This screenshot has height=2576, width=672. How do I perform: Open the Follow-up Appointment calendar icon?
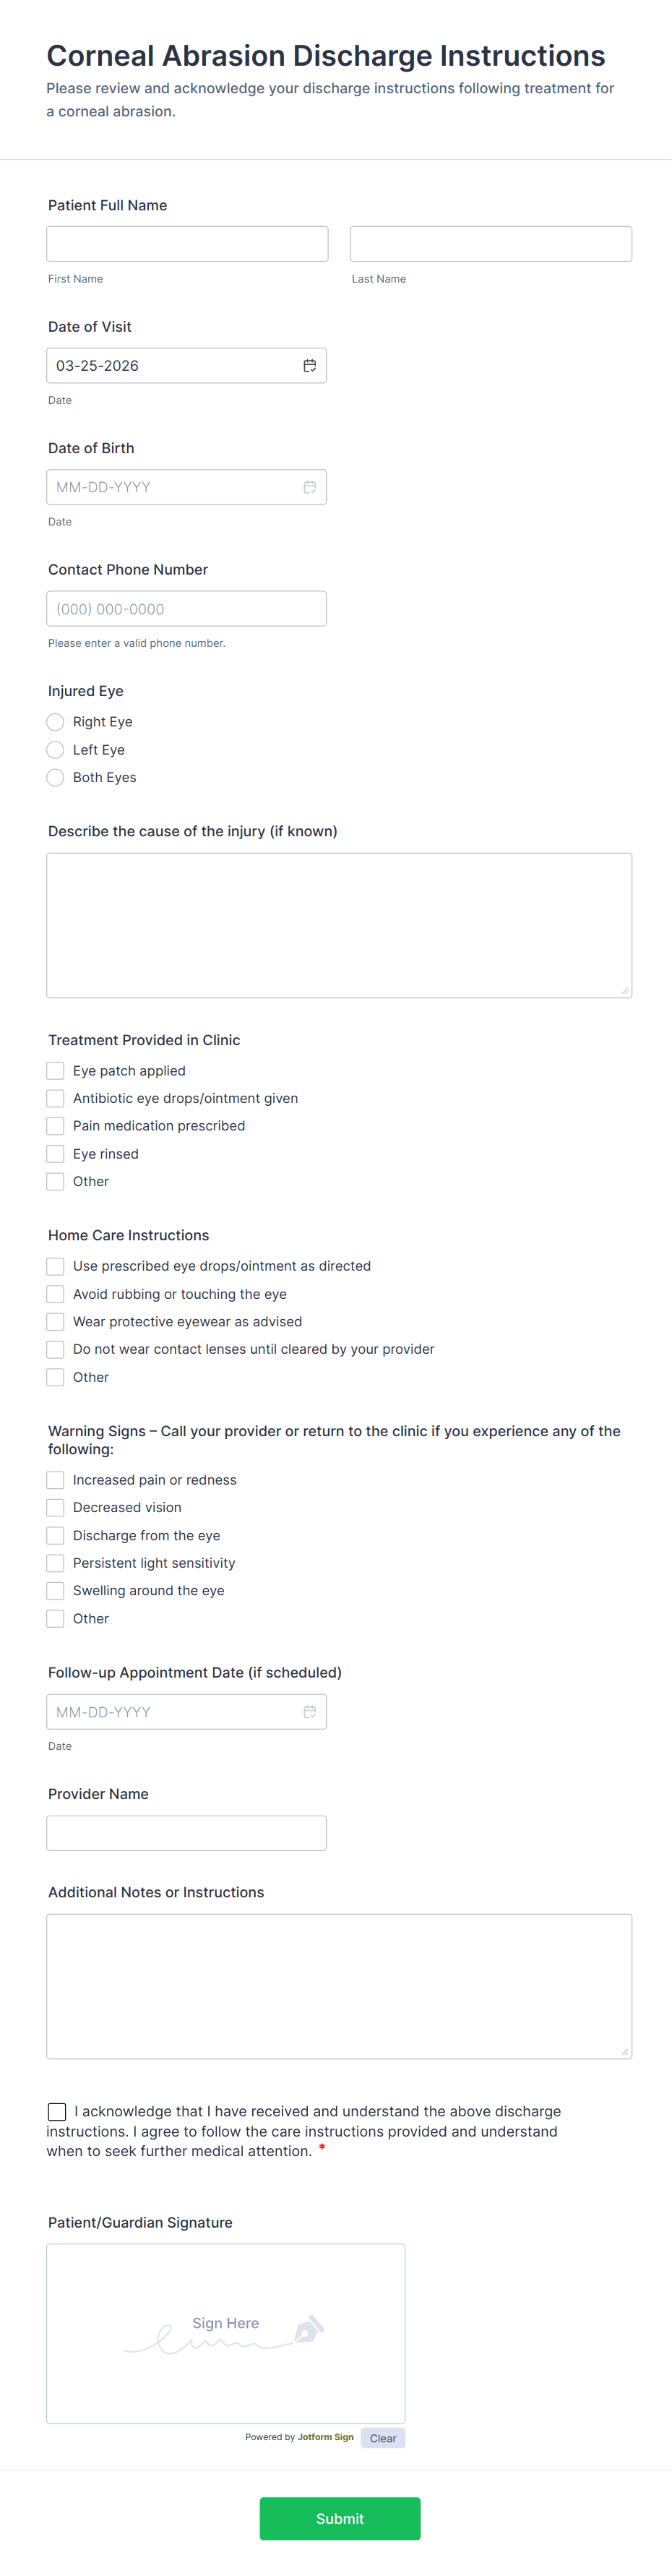[310, 1712]
